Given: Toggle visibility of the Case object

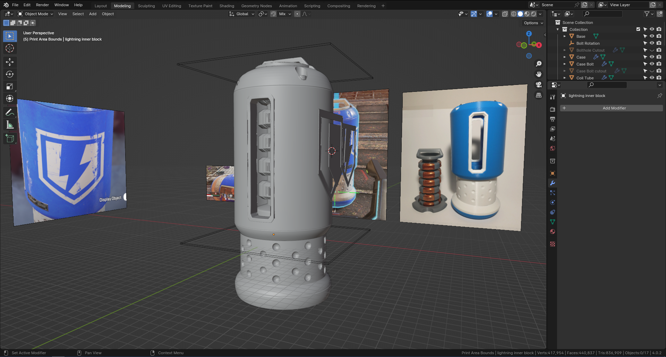Looking at the screenshot, I should point(652,57).
